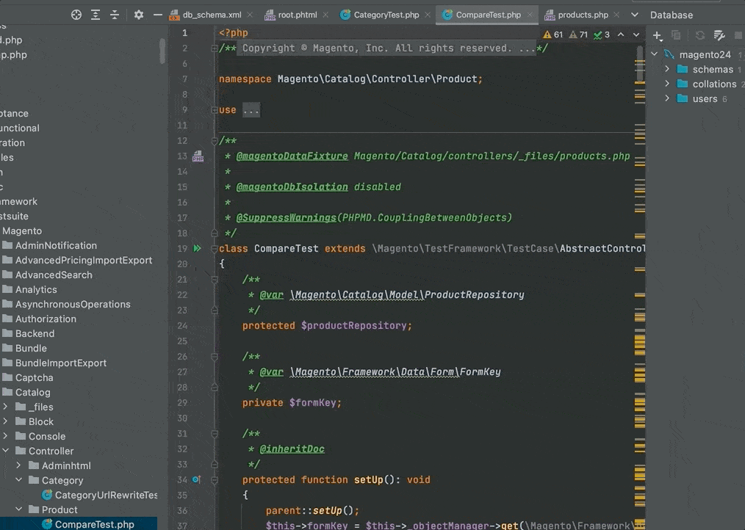
Task: Open the tab list dropdown chevron
Action: [x=635, y=15]
